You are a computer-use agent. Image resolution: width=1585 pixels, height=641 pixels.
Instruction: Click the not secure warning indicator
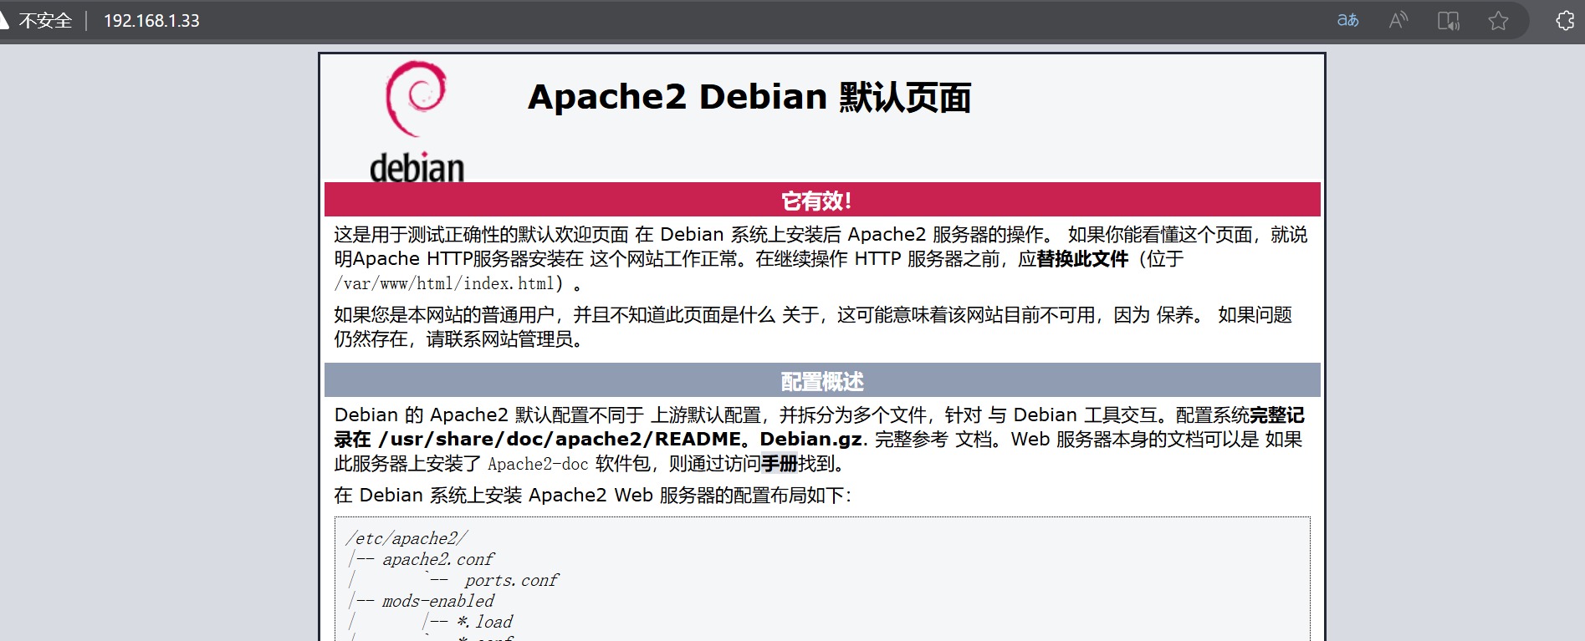(36, 20)
